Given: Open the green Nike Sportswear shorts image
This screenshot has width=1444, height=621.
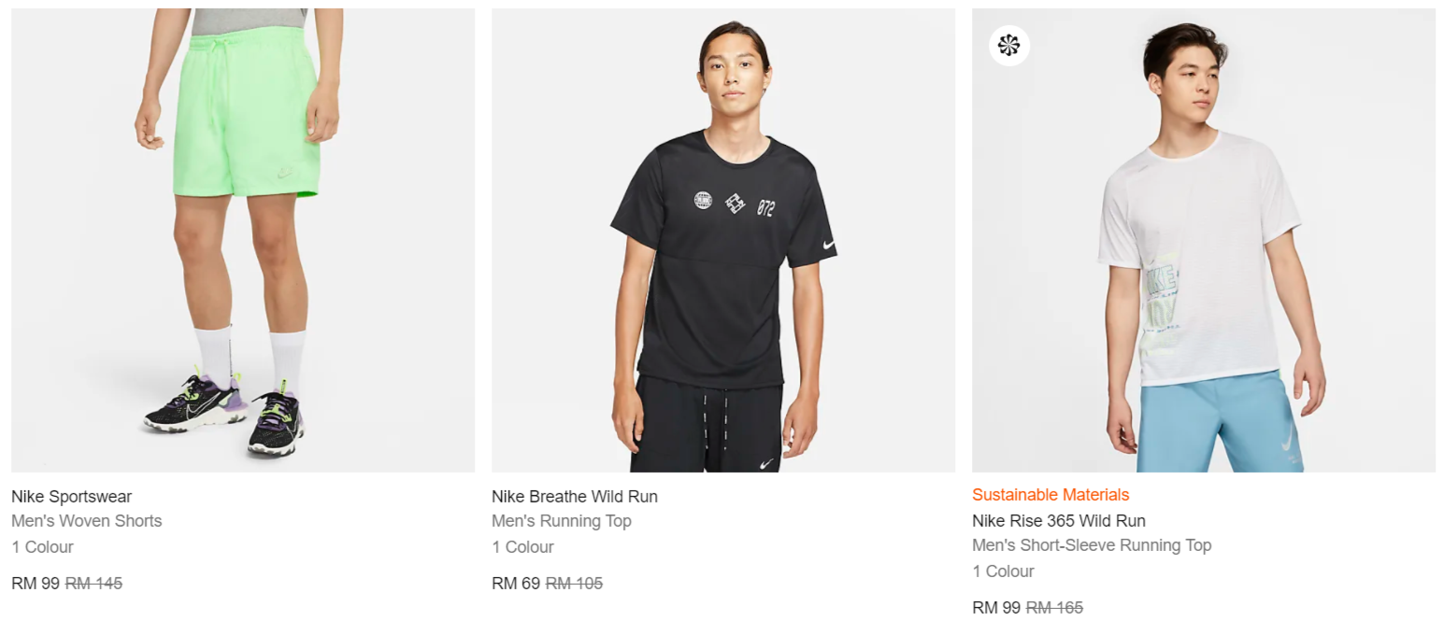Looking at the screenshot, I should pos(243,240).
